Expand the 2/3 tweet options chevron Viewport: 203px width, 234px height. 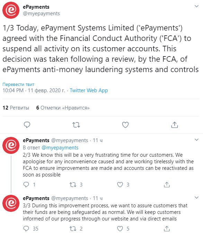pyautogui.click(x=197, y=140)
